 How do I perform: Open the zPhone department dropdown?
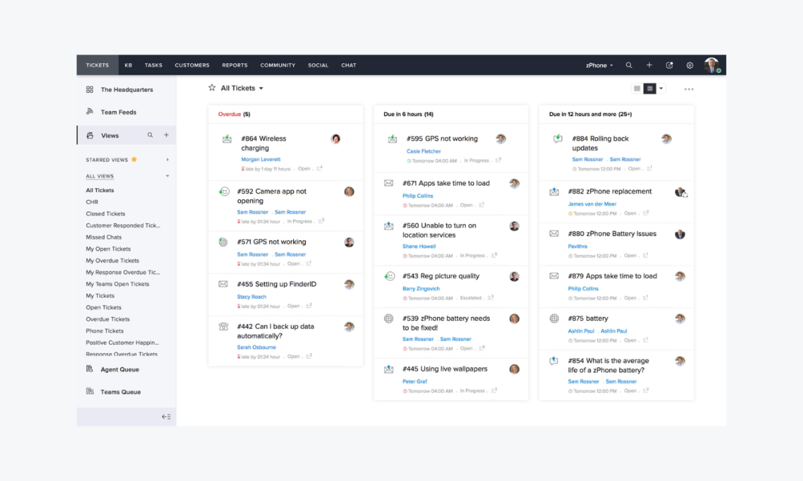[599, 65]
